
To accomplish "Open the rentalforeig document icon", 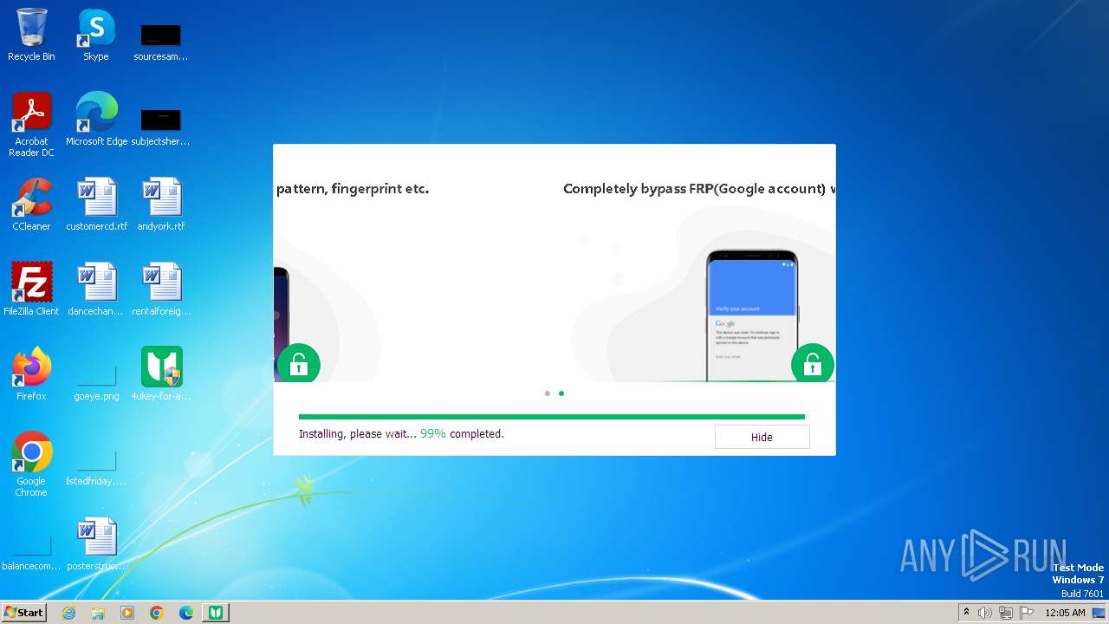I will (x=160, y=289).
